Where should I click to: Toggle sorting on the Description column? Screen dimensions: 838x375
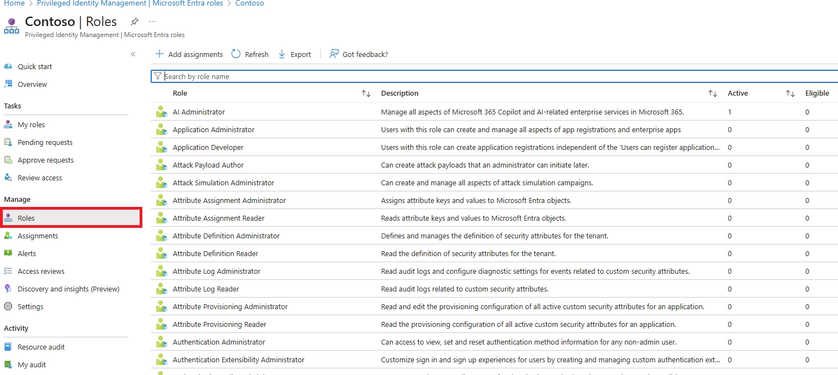[713, 93]
